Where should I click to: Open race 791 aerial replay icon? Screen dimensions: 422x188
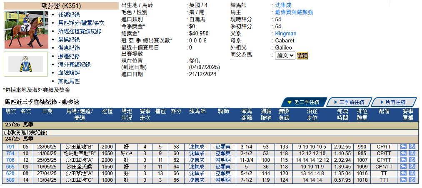point(412,147)
